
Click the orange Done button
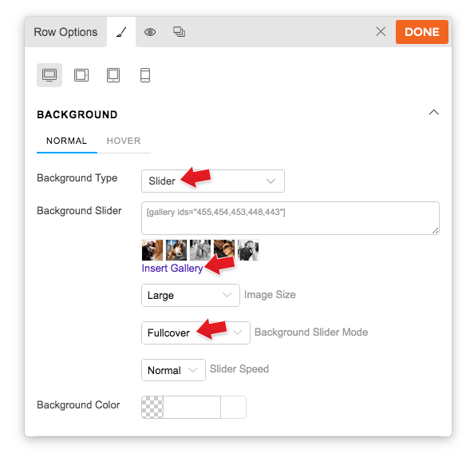pos(421,32)
